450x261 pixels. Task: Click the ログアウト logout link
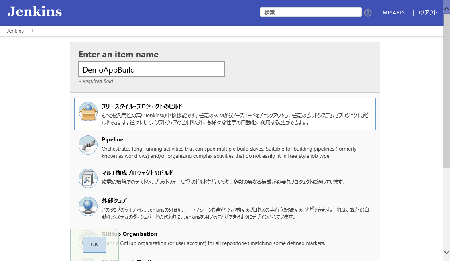click(427, 12)
